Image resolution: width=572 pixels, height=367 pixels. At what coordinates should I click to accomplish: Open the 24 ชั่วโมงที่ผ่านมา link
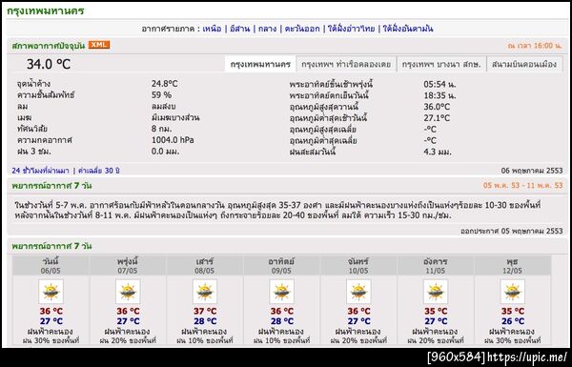pos(40,171)
